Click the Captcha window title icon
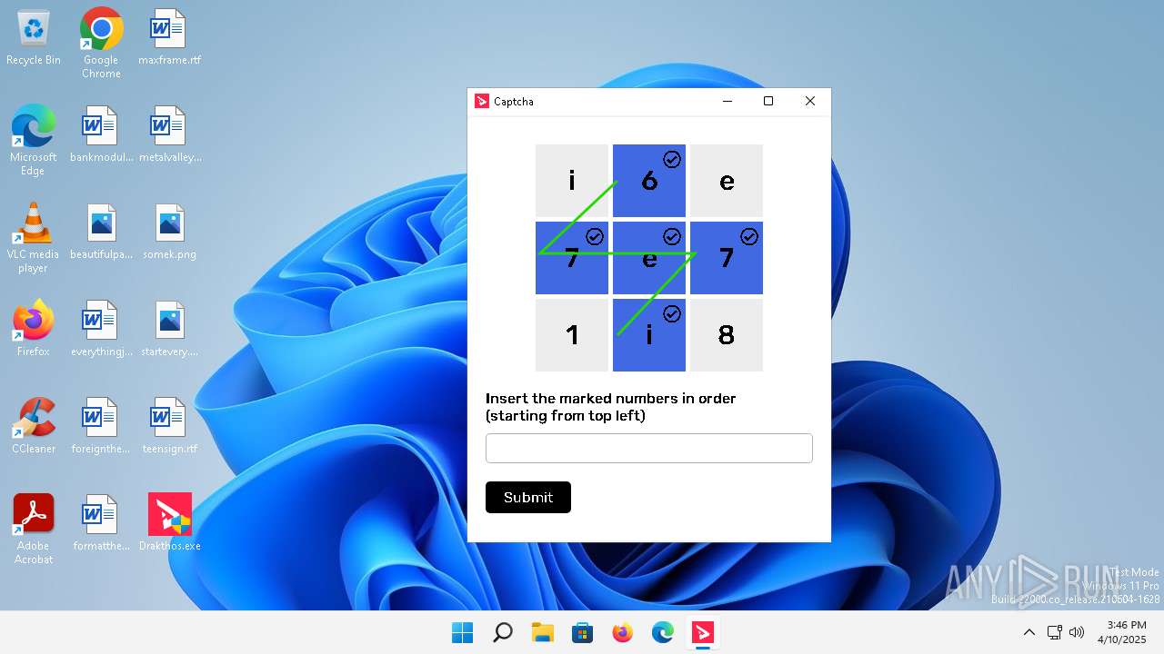The image size is (1164, 654). tap(482, 101)
